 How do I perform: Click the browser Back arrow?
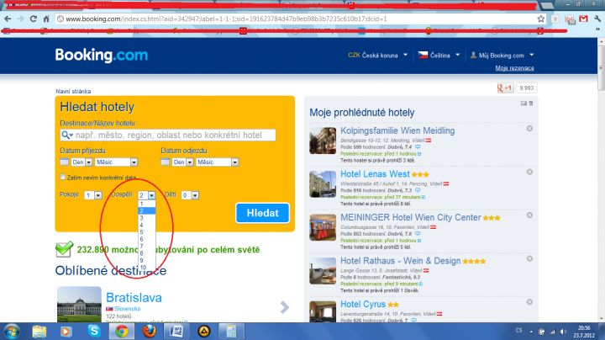pyautogui.click(x=8, y=19)
